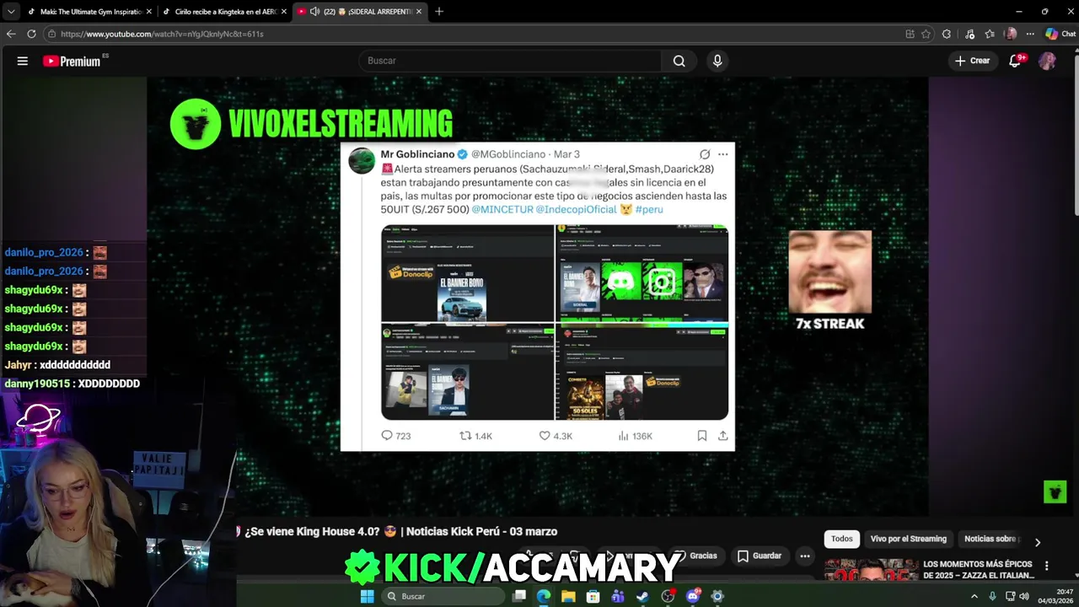Go back with browser back arrow
The width and height of the screenshot is (1079, 607).
[x=11, y=34]
